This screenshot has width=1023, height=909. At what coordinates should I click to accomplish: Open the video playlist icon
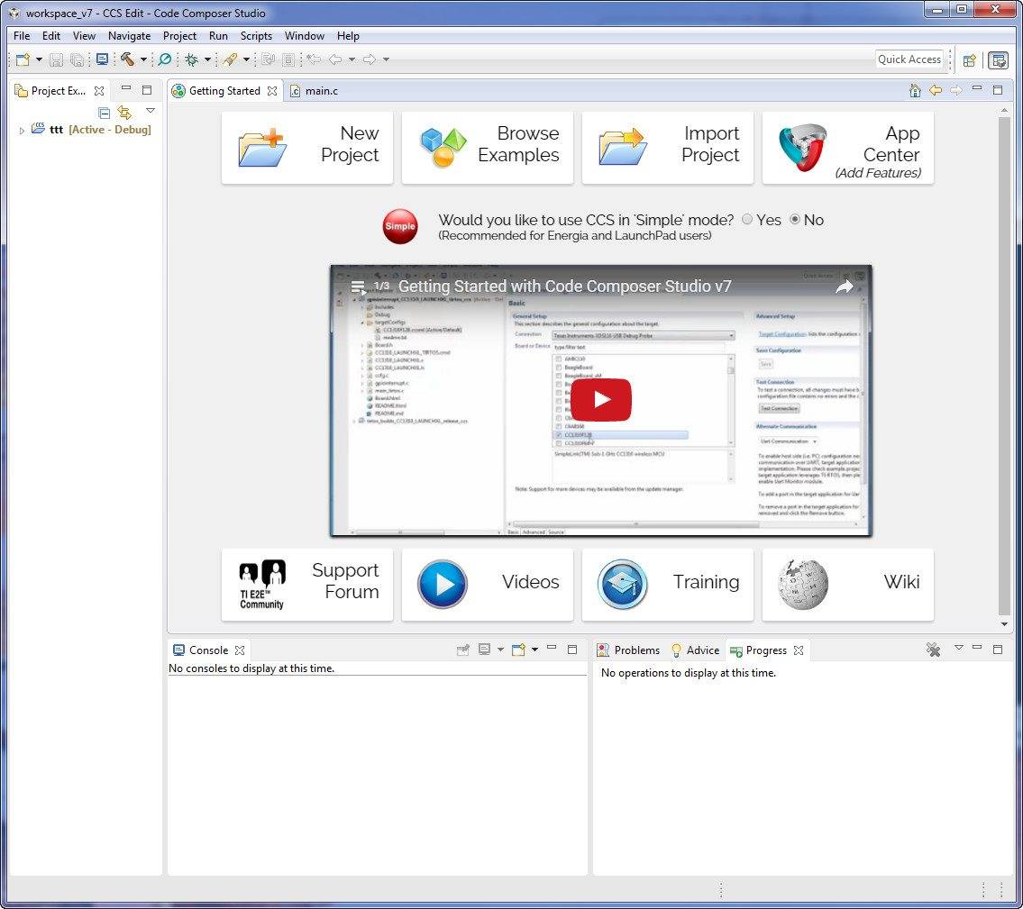point(358,286)
